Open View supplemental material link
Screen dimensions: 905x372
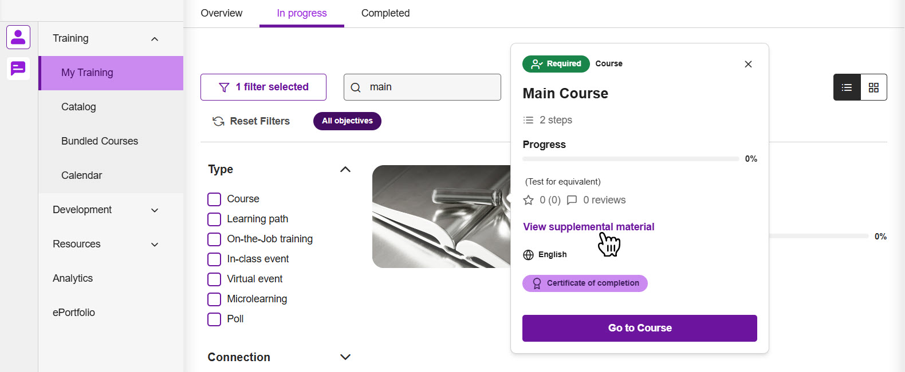[x=588, y=227]
